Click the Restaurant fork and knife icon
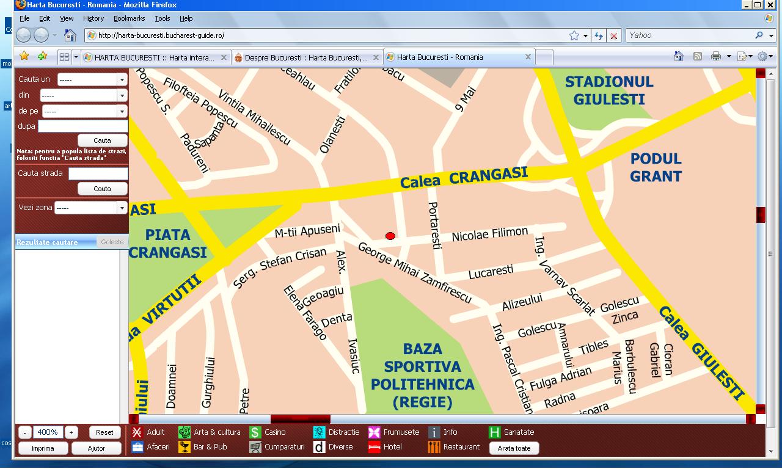 pos(434,447)
